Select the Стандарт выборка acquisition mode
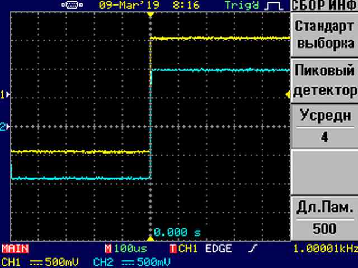The image size is (358, 268). (324, 35)
